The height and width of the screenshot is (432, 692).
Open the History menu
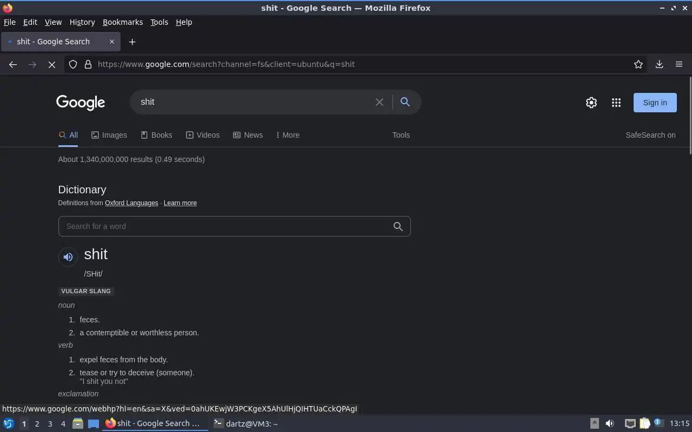[82, 22]
